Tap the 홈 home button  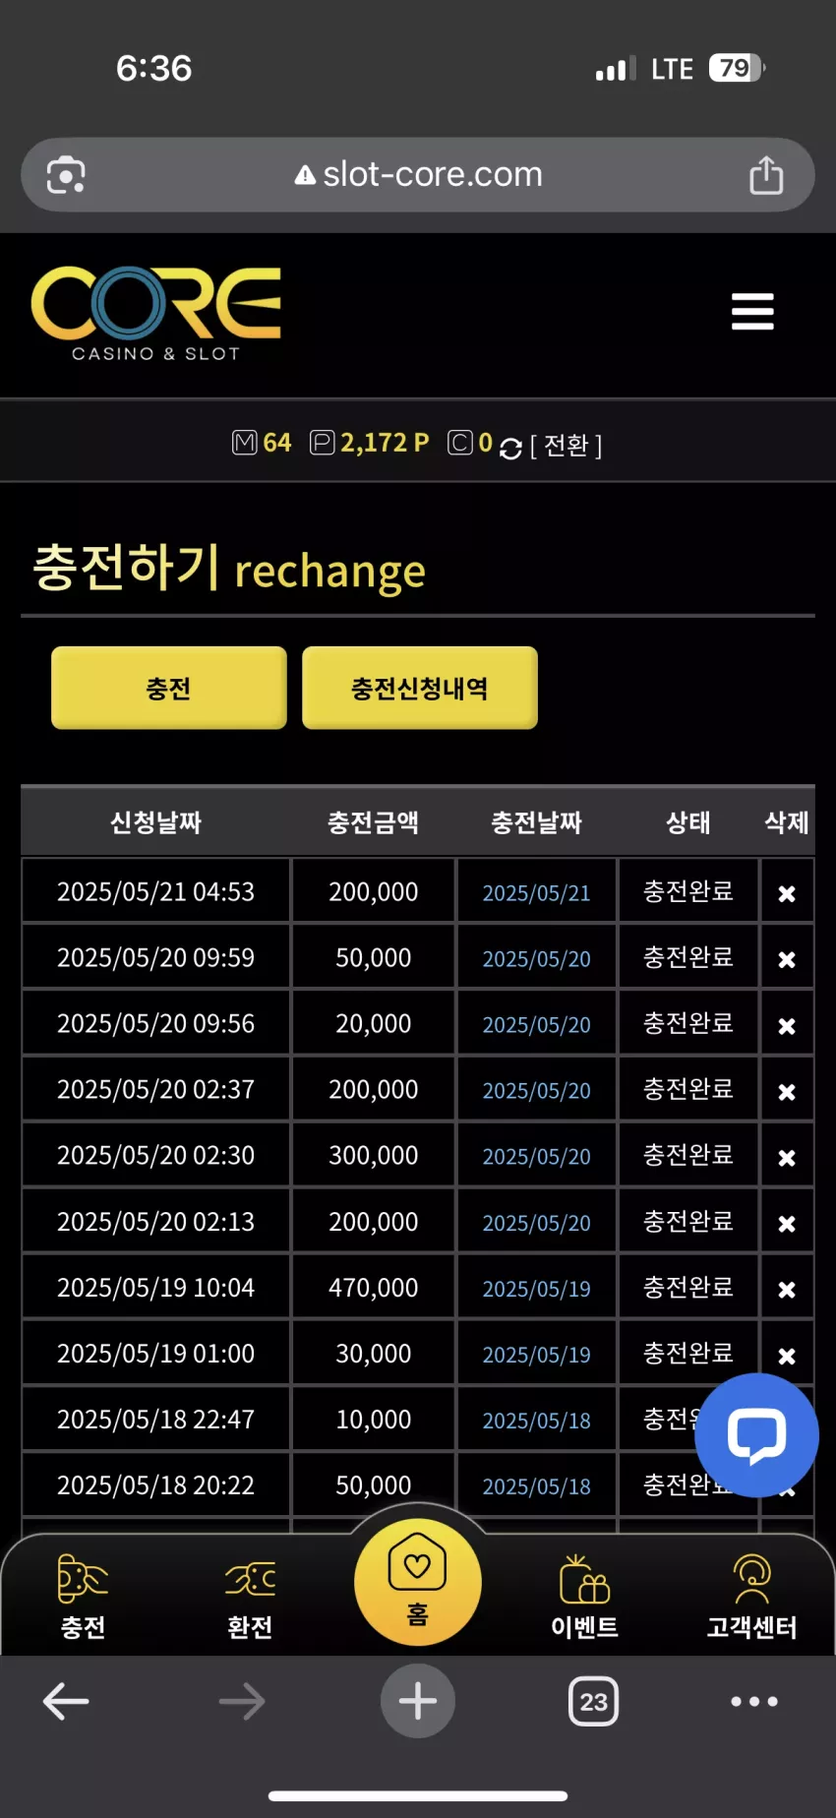point(418,1582)
